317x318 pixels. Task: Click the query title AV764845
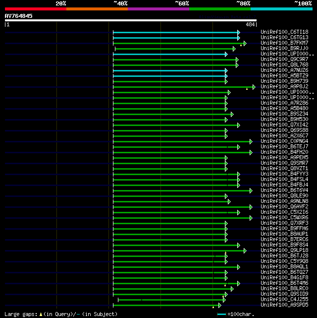(19, 16)
